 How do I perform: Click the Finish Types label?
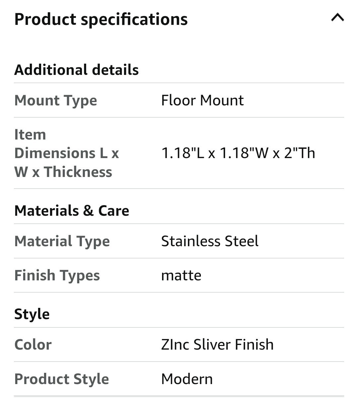click(57, 275)
